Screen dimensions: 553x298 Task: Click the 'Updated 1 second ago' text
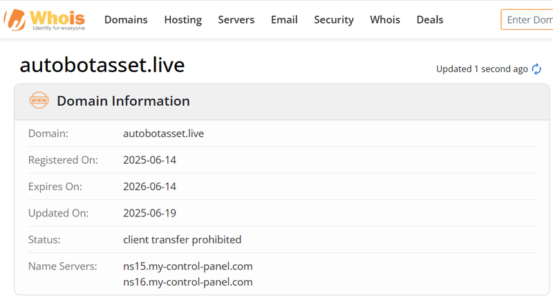click(x=482, y=69)
